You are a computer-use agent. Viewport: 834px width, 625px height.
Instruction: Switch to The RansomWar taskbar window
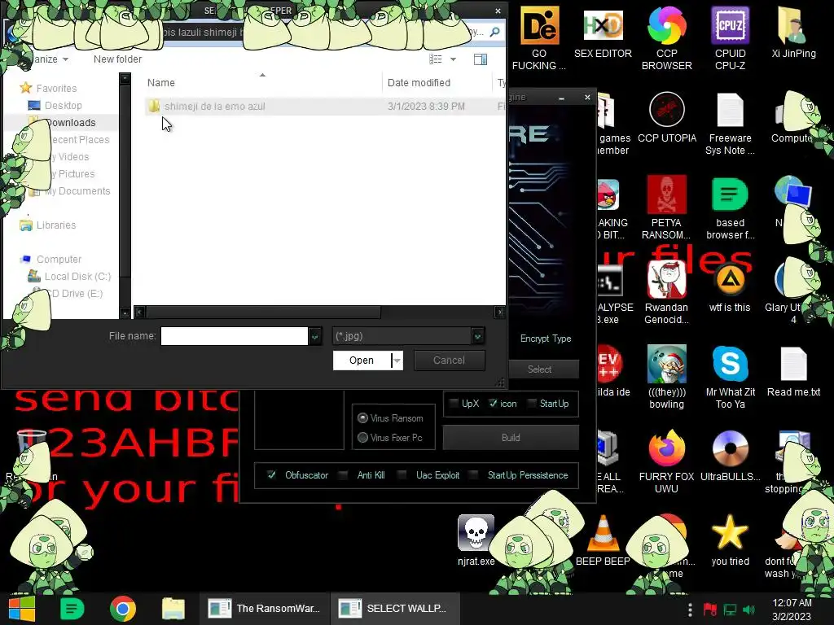tap(265, 609)
